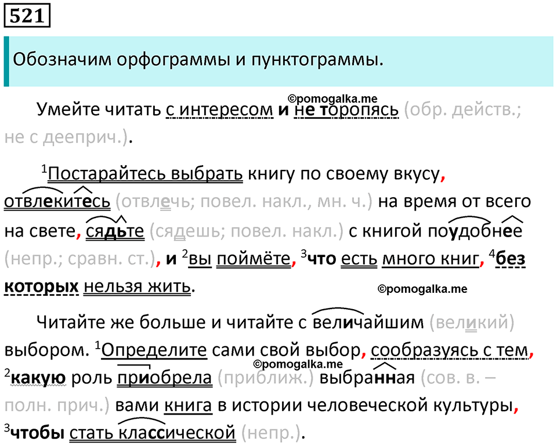
Task: Click the gray note "(непр.; сравн. ст.)"
Action: click(80, 259)
